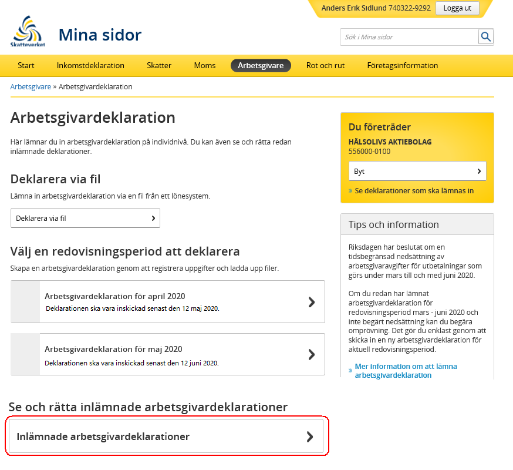Click arrow icon on Inlämnade arbetsgivardeklarationer
The image size is (513, 470).
pos(310,437)
